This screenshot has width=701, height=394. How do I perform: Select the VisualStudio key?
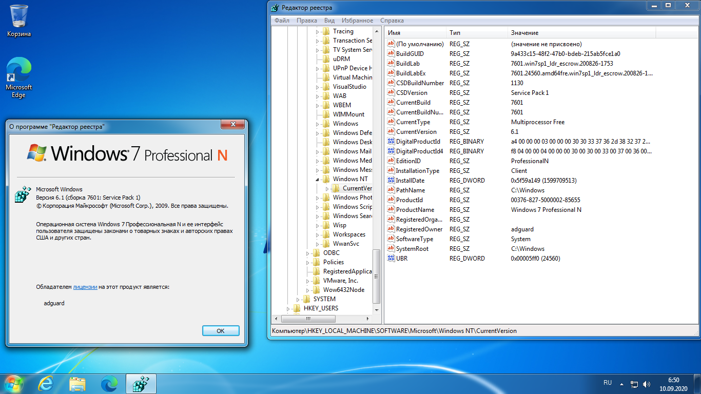(350, 87)
